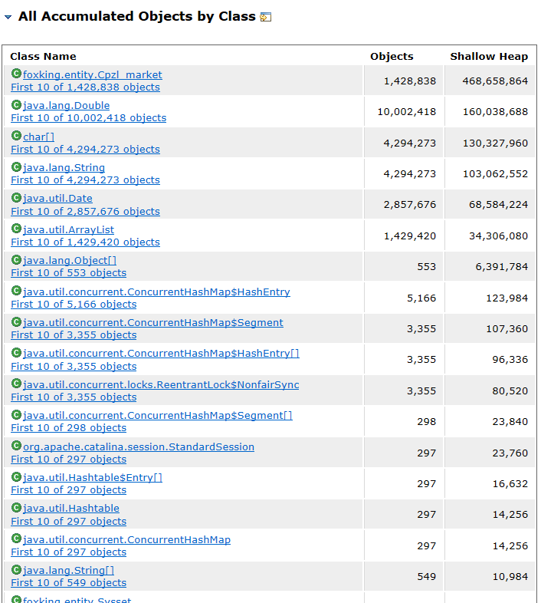Click the class icon next to java.util.Date
The width and height of the screenshot is (541, 603).
pyautogui.click(x=16, y=198)
